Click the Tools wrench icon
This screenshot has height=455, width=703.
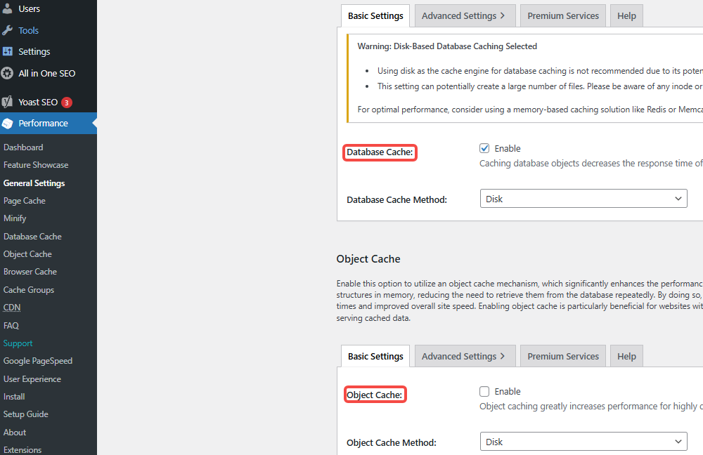tap(8, 30)
